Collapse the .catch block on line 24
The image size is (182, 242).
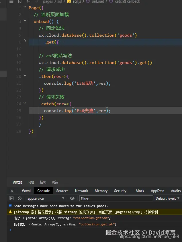[25, 103]
